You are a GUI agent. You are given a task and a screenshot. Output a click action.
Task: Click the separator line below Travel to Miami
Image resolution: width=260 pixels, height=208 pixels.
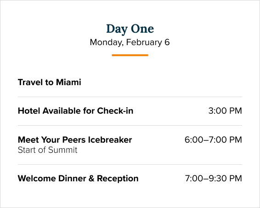point(130,97)
